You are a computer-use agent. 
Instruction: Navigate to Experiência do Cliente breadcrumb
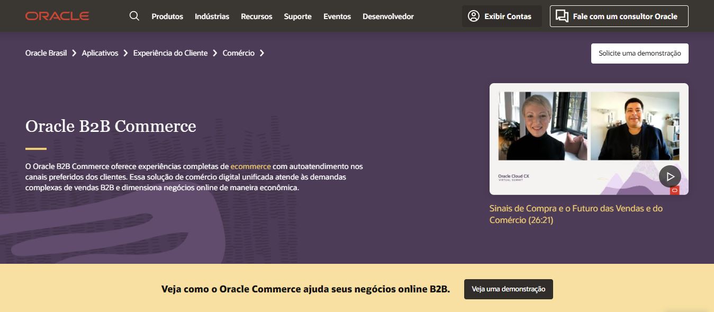[169, 53]
